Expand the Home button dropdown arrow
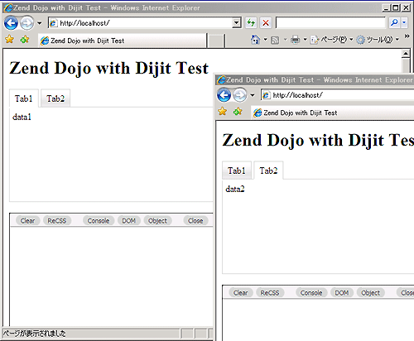Image resolution: width=414 pixels, height=341 pixels. point(265,40)
